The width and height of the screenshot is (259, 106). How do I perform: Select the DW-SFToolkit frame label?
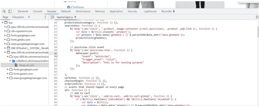30,48
